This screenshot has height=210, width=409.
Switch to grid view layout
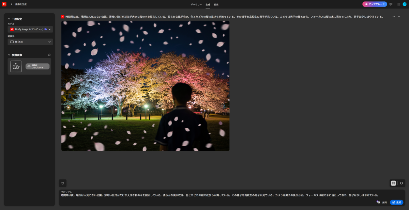pyautogui.click(x=393, y=183)
